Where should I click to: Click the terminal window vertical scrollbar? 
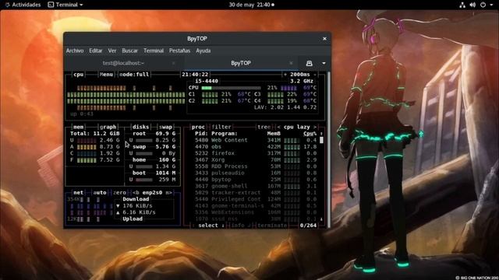[329, 149]
